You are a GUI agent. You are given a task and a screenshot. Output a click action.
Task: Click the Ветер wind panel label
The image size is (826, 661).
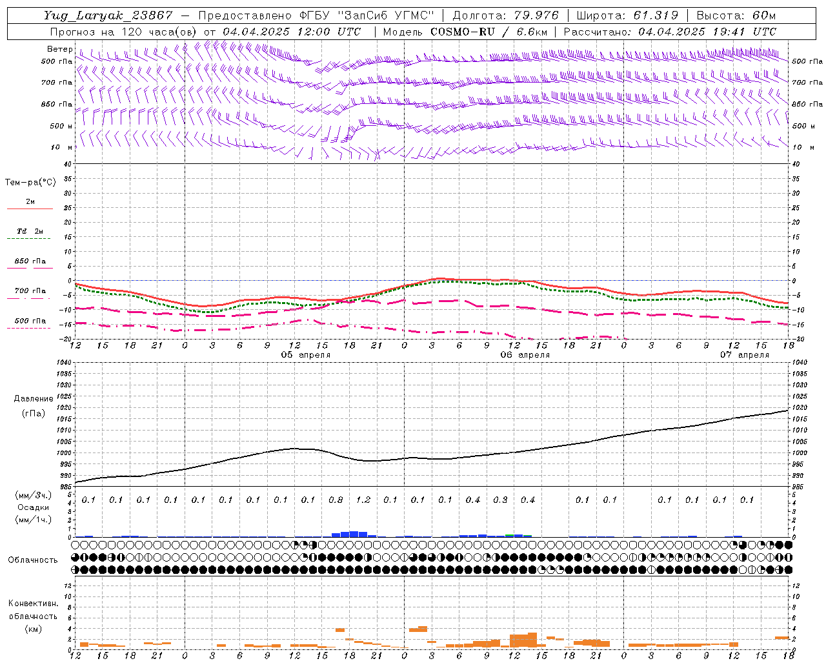[x=59, y=49]
